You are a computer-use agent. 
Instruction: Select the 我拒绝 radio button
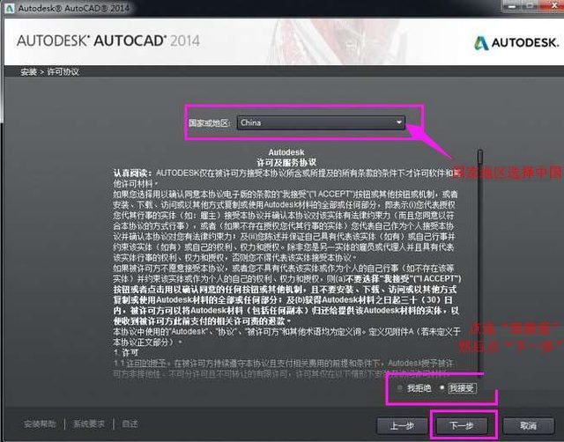pyautogui.click(x=399, y=387)
